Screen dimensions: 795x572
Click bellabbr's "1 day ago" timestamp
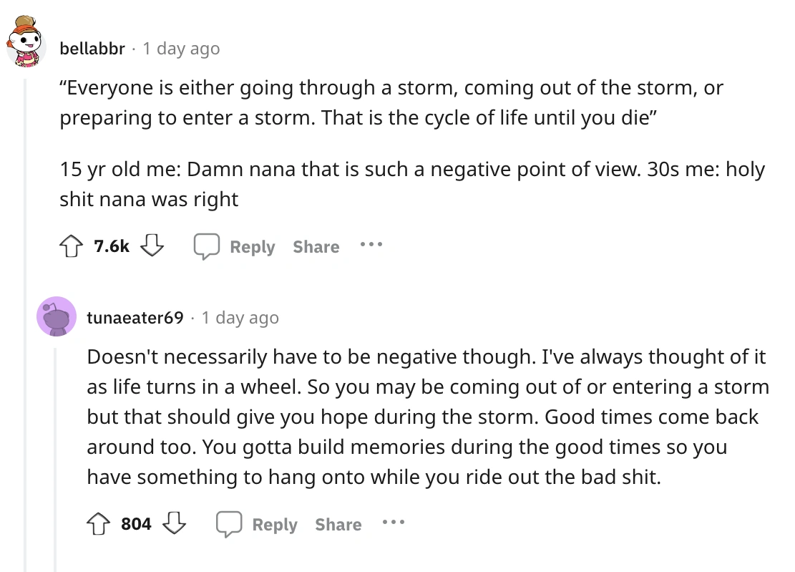point(181,49)
